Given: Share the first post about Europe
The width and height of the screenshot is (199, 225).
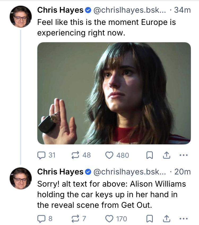Looking at the screenshot, I should point(166,155).
